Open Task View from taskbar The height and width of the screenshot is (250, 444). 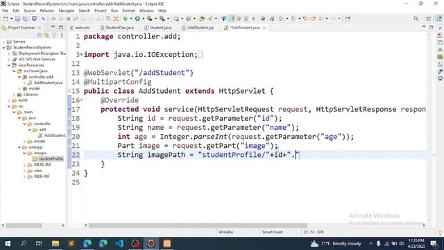tap(39, 244)
